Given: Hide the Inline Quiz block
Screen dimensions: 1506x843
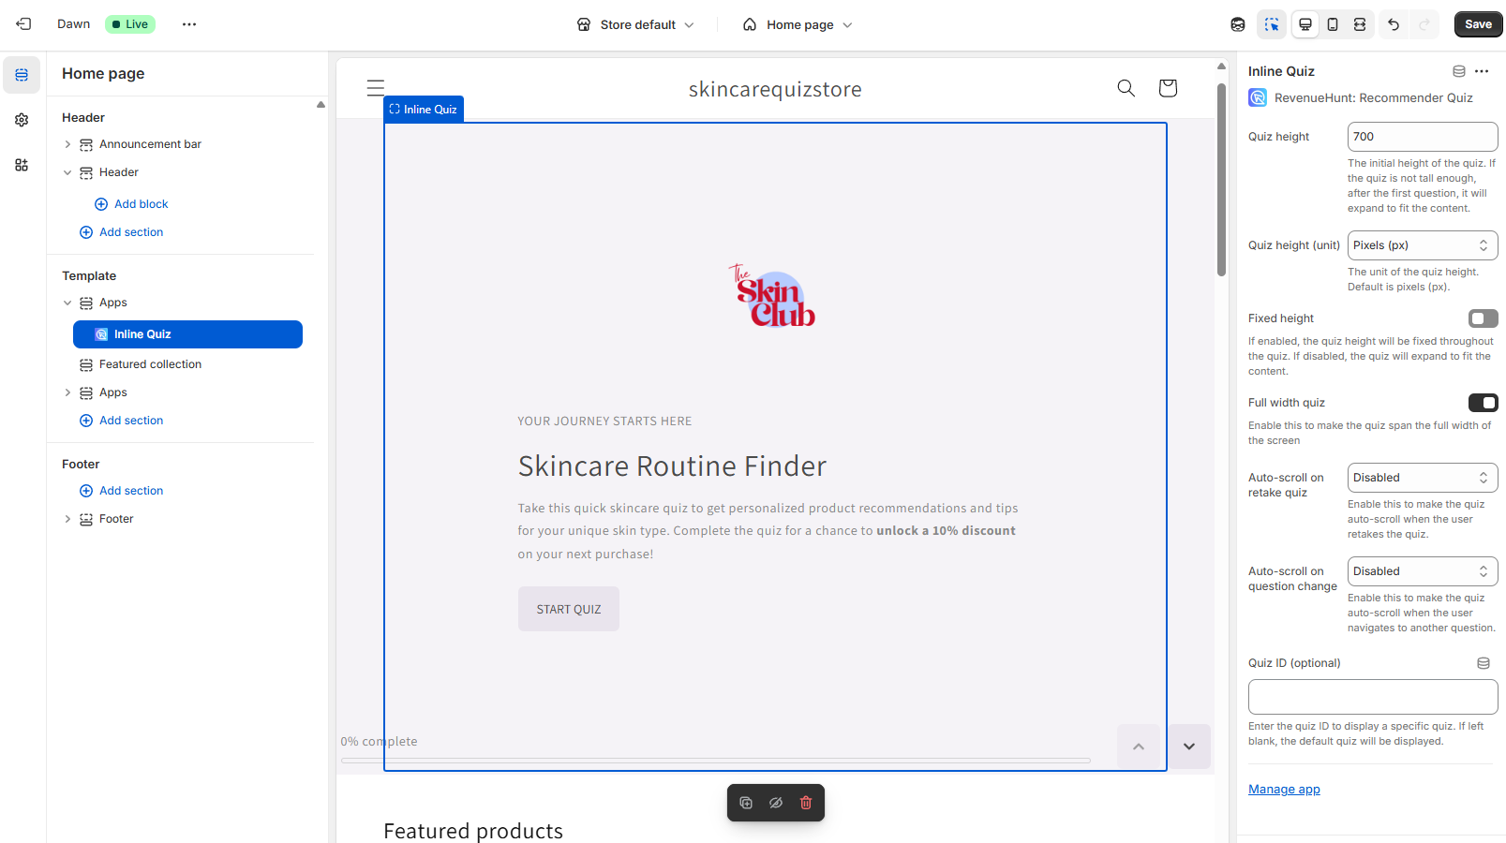Looking at the screenshot, I should click(776, 803).
